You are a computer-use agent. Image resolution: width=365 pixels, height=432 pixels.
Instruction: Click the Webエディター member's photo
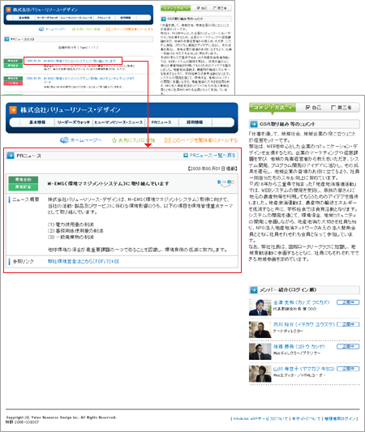[260, 374]
